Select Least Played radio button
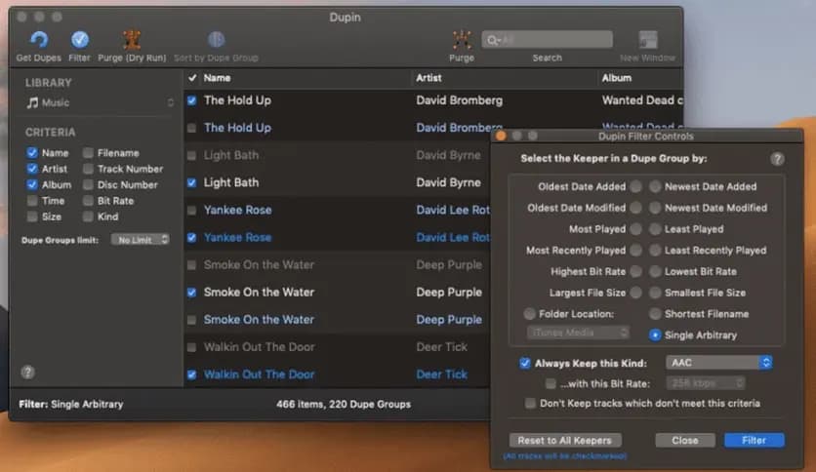The image size is (816, 472). [655, 229]
